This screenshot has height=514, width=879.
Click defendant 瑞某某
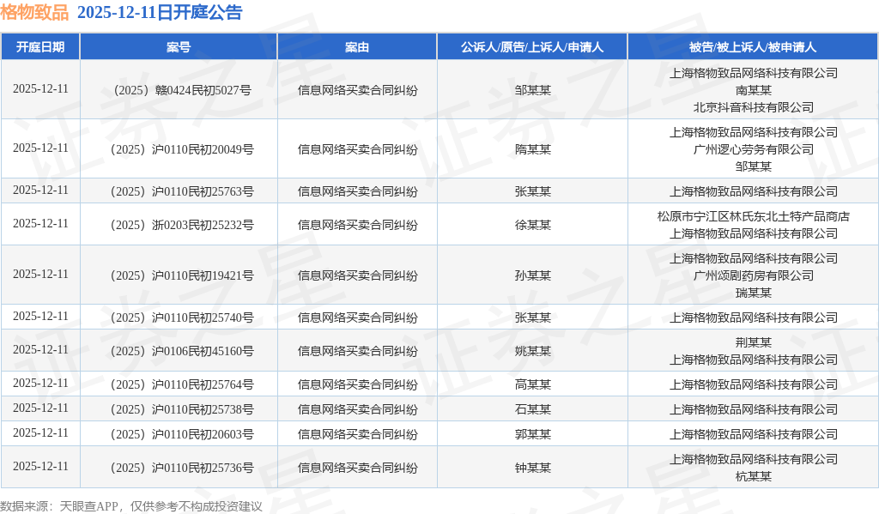pos(754,293)
